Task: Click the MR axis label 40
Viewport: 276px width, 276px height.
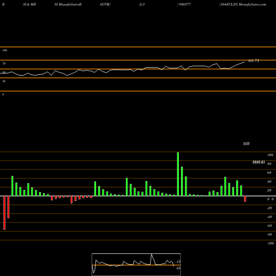Action: (x=269, y=182)
